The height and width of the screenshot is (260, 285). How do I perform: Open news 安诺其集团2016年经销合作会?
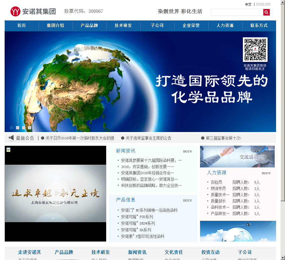click(x=147, y=173)
